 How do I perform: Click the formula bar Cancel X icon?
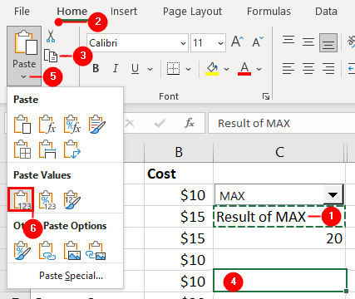tap(130, 123)
